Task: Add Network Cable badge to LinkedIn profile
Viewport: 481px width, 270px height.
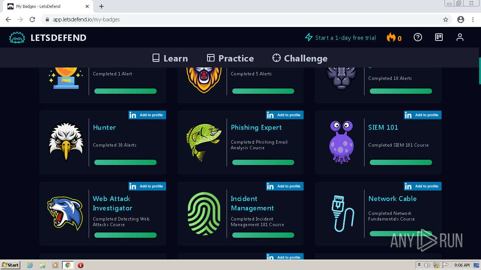Action: tap(423, 186)
